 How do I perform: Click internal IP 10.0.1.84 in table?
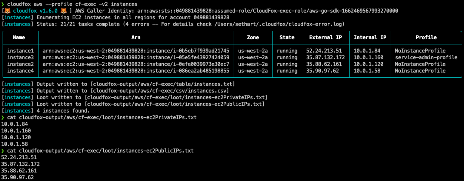click(x=367, y=51)
